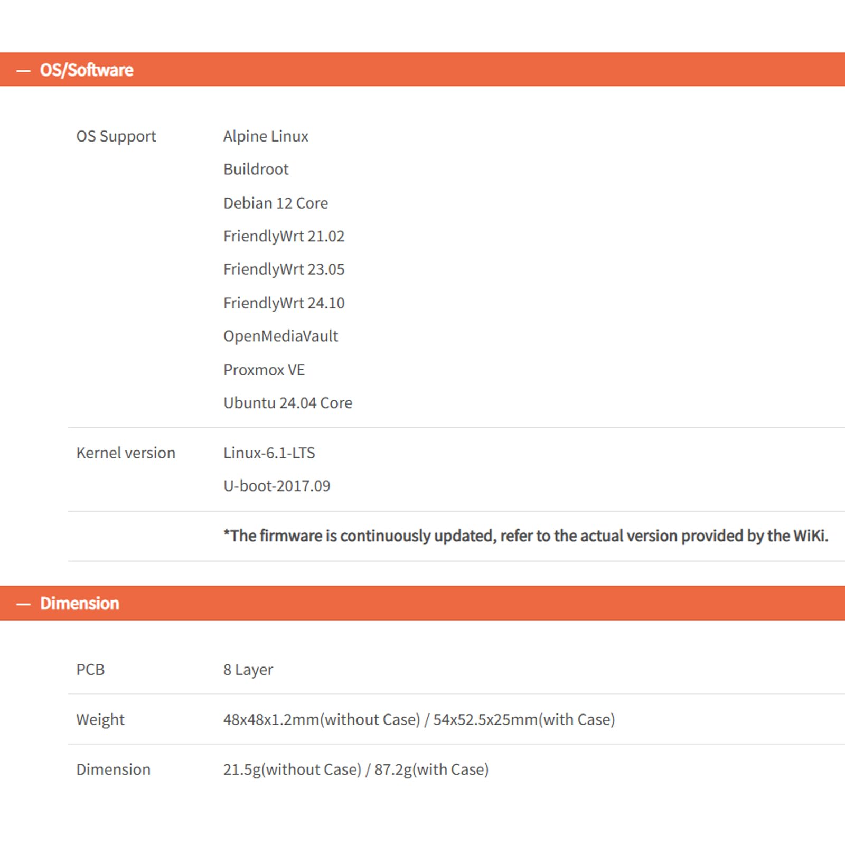Select the 'Linux-6.1-LTS' value
Viewport: 845px width, 845px height.
[269, 453]
